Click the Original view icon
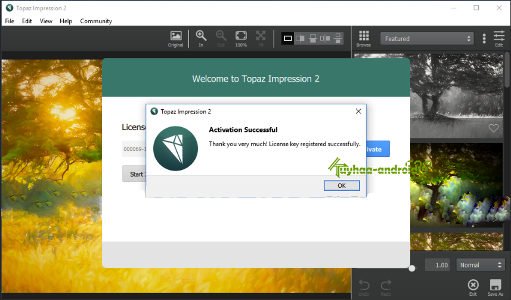Viewport: 511px width, 300px height. tap(176, 39)
